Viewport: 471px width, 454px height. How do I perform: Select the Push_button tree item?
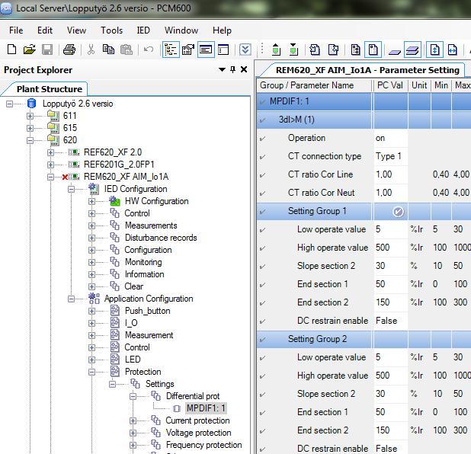pyautogui.click(x=148, y=311)
